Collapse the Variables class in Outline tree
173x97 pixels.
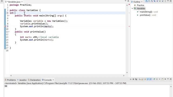(132, 8)
